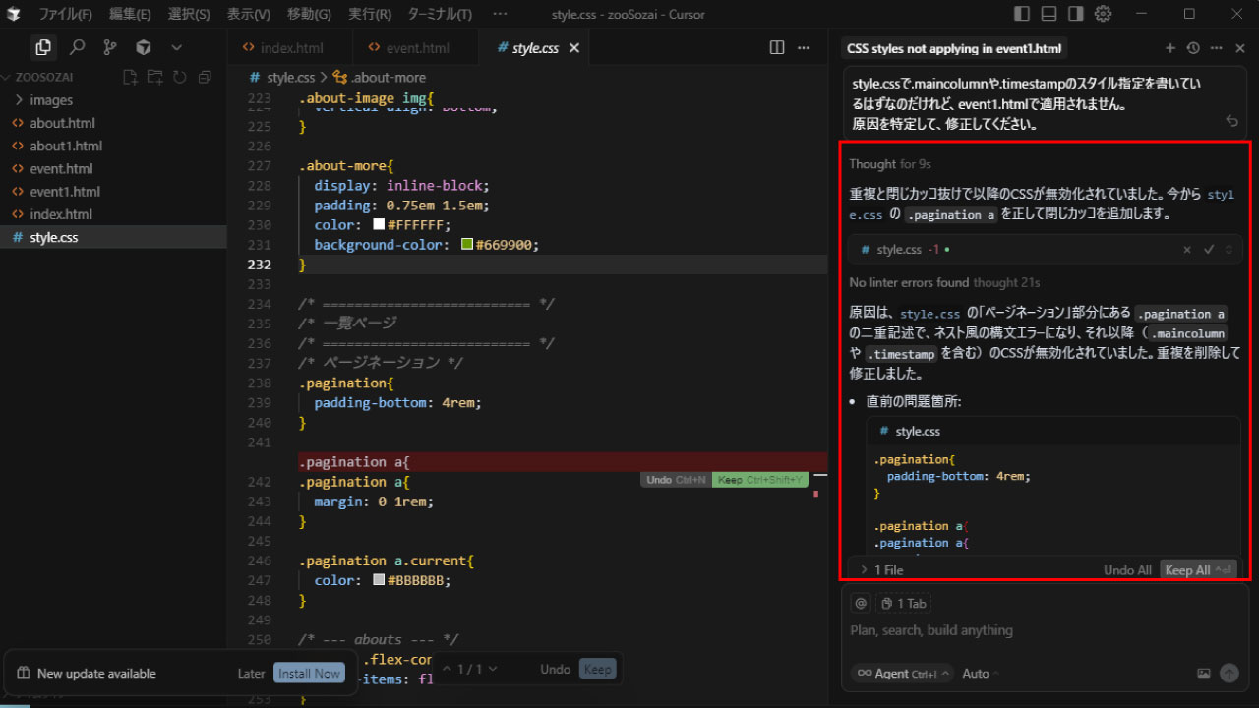
Task: Attach an image to the chat
Action: pos(1204,674)
